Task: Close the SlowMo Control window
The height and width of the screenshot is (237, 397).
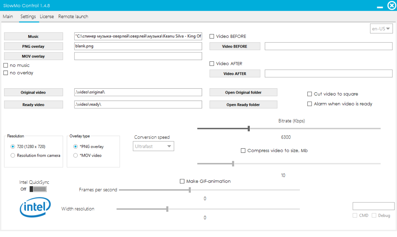Action: pyautogui.click(x=392, y=5)
